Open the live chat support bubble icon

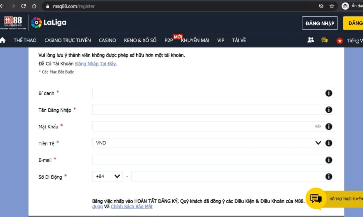[x=316, y=199]
